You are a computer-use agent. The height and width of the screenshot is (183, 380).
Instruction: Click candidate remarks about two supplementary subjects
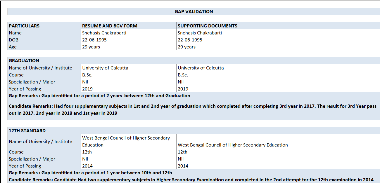point(191,180)
